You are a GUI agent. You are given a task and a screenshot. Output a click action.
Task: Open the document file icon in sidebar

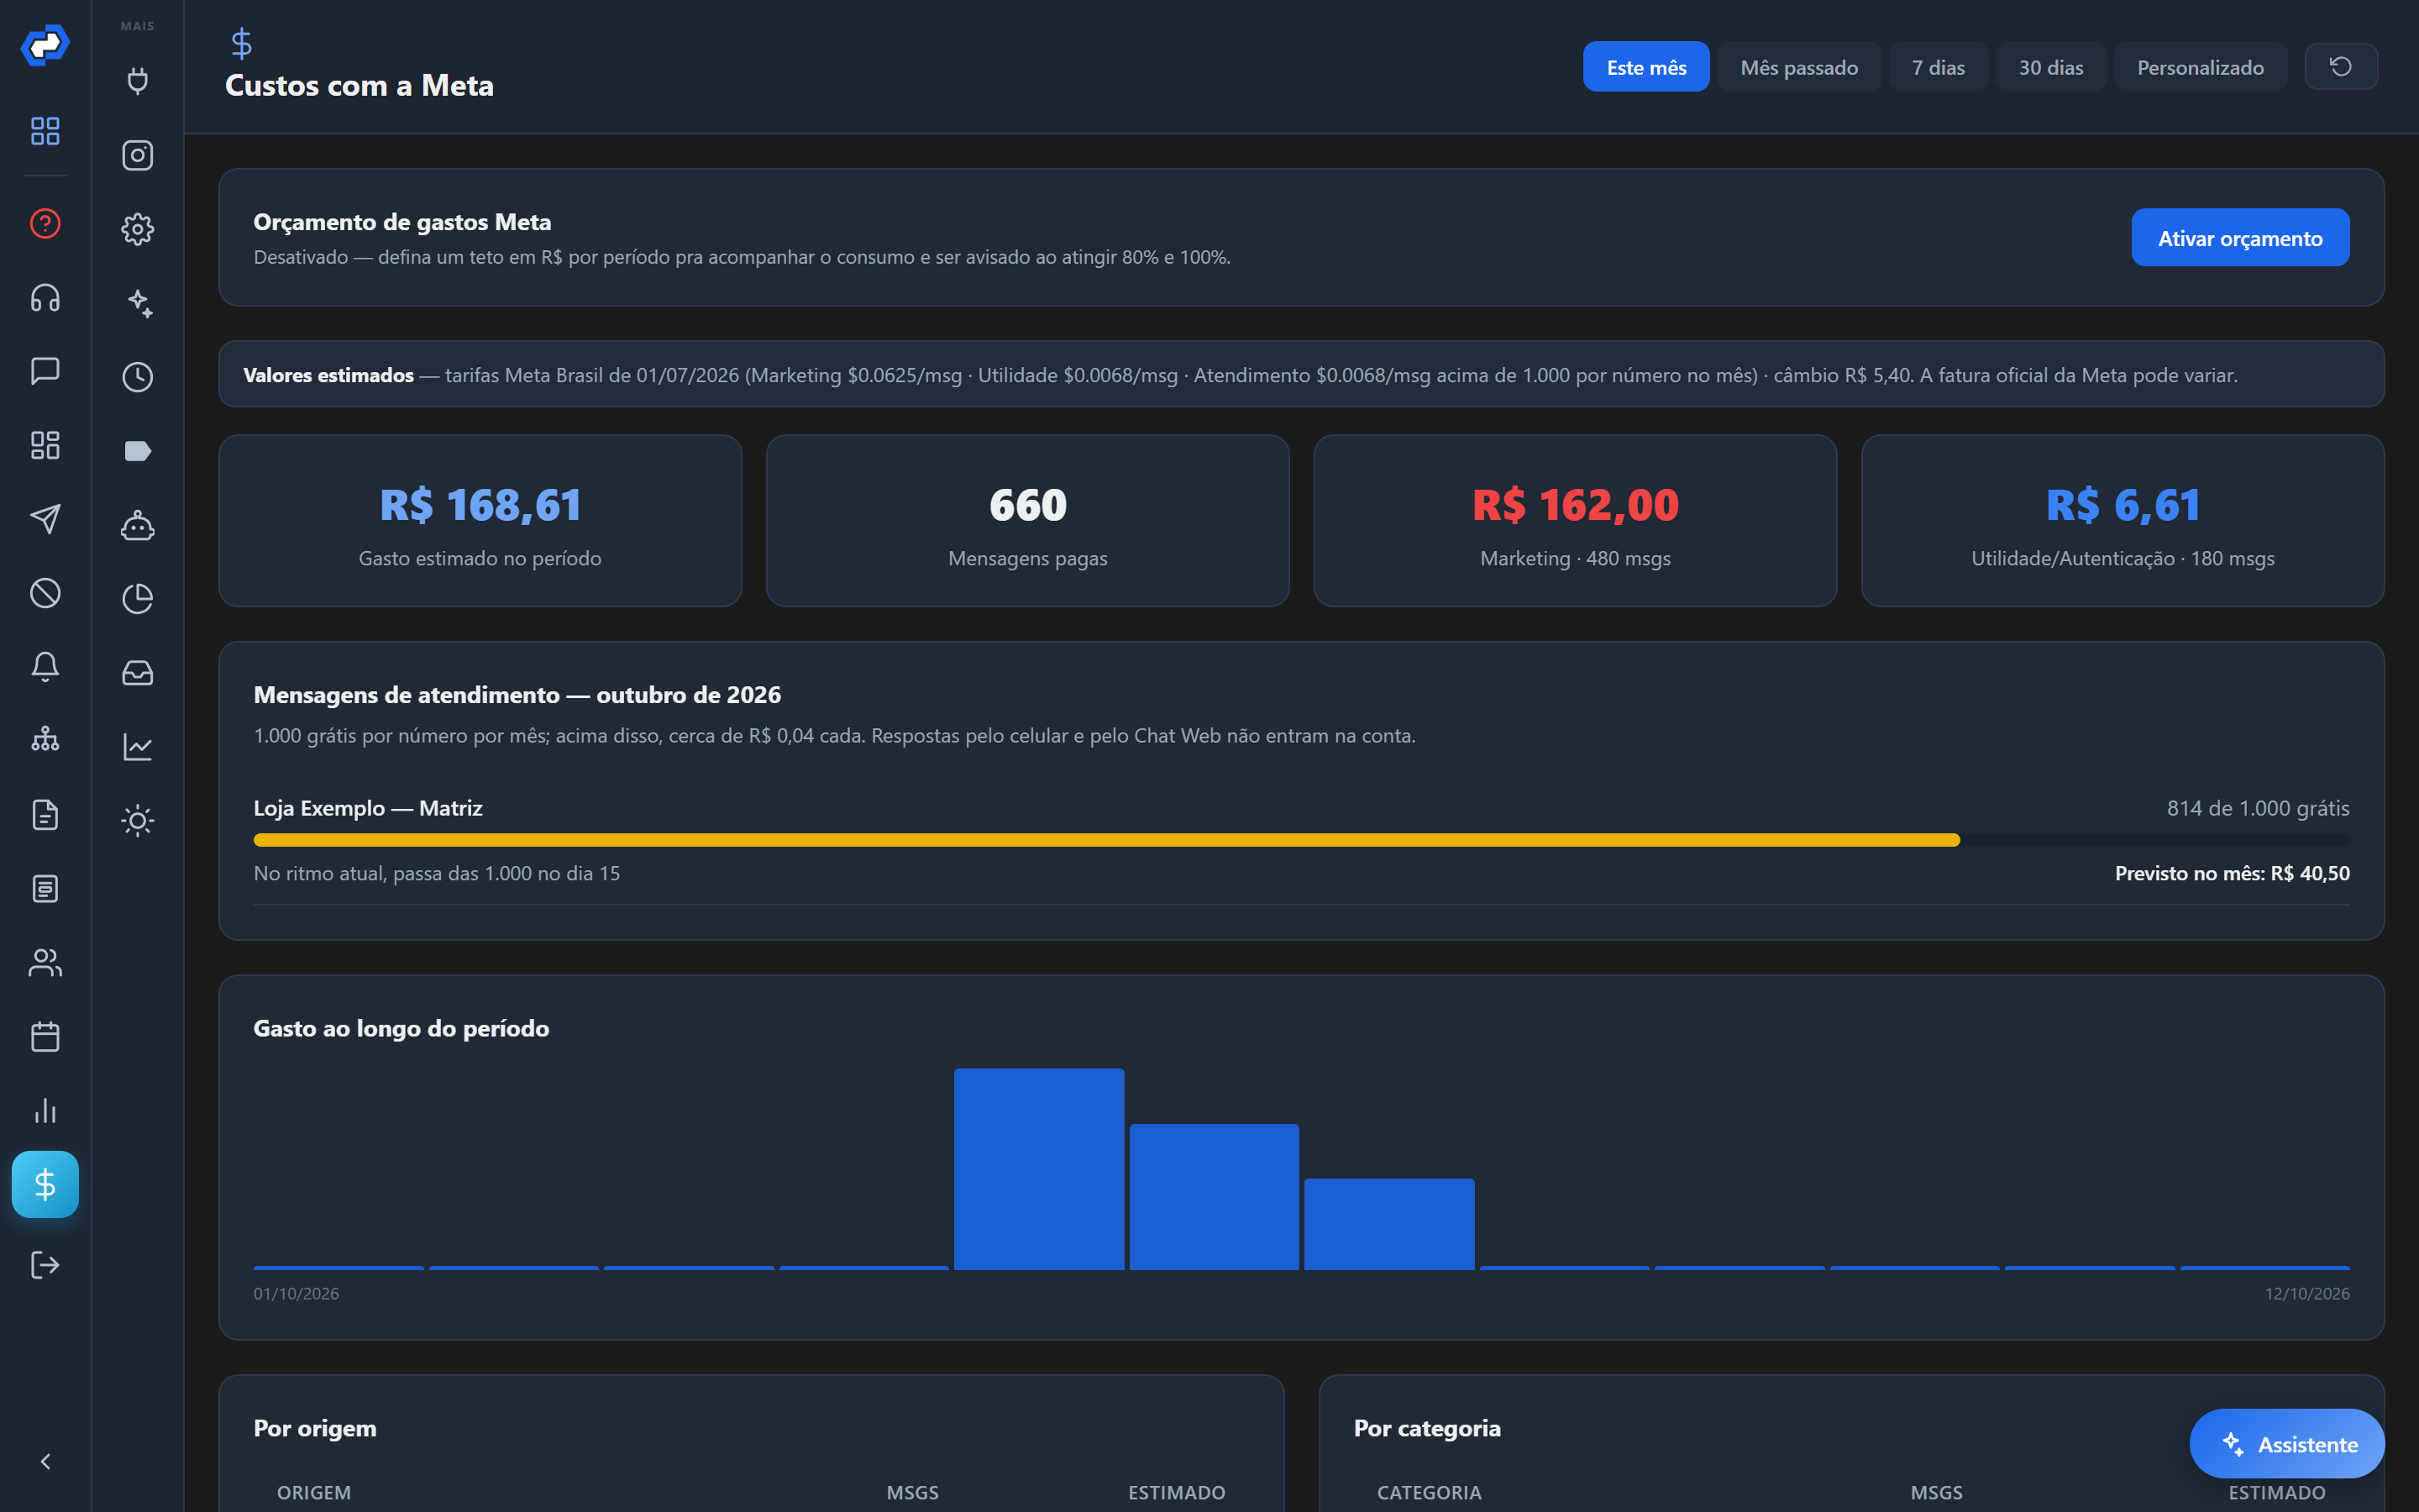[x=45, y=815]
